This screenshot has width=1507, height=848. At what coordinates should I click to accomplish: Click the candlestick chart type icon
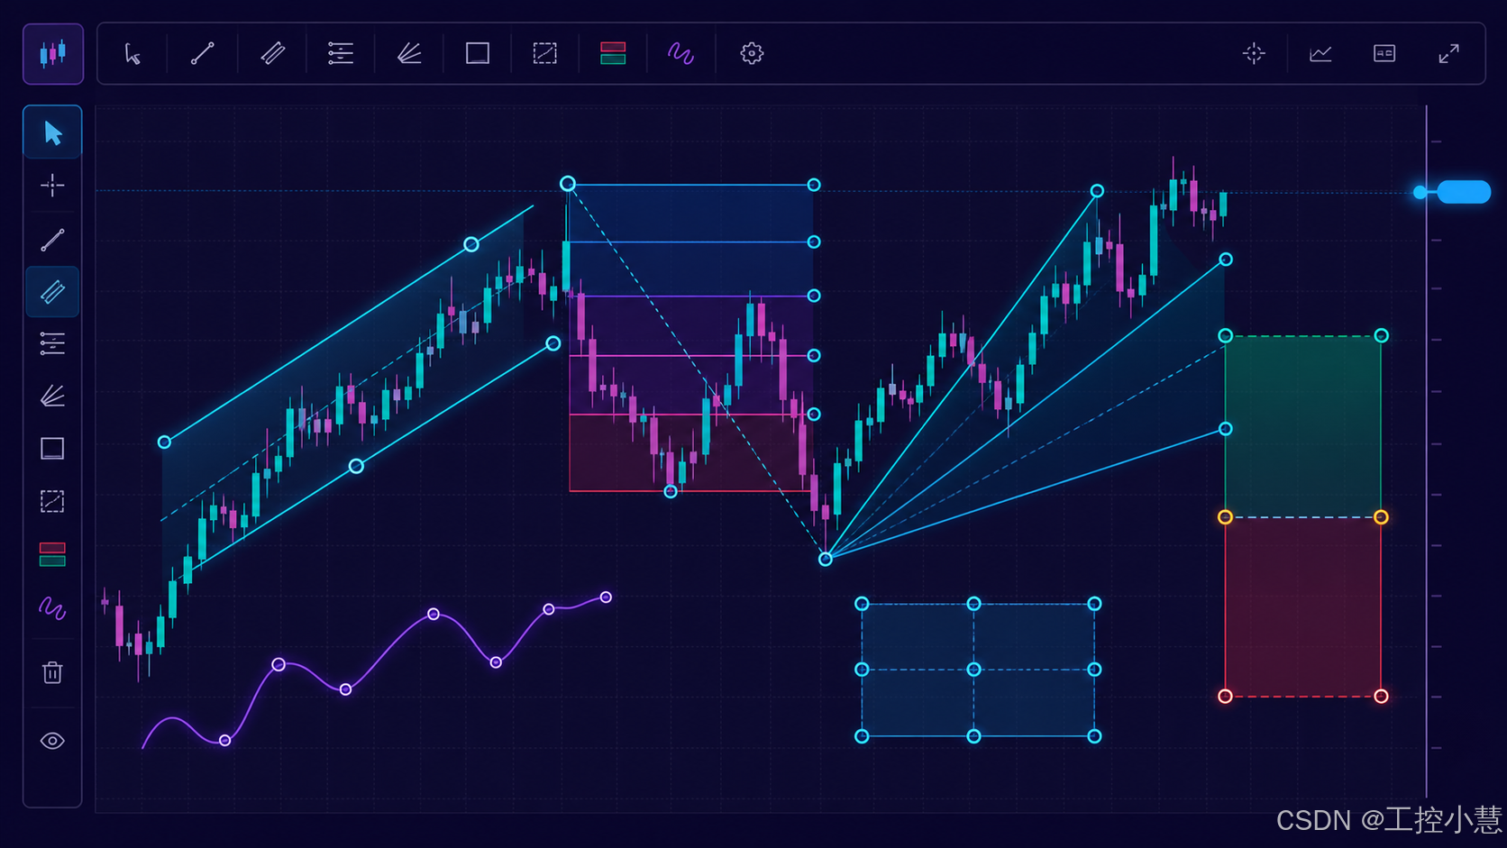click(x=53, y=54)
